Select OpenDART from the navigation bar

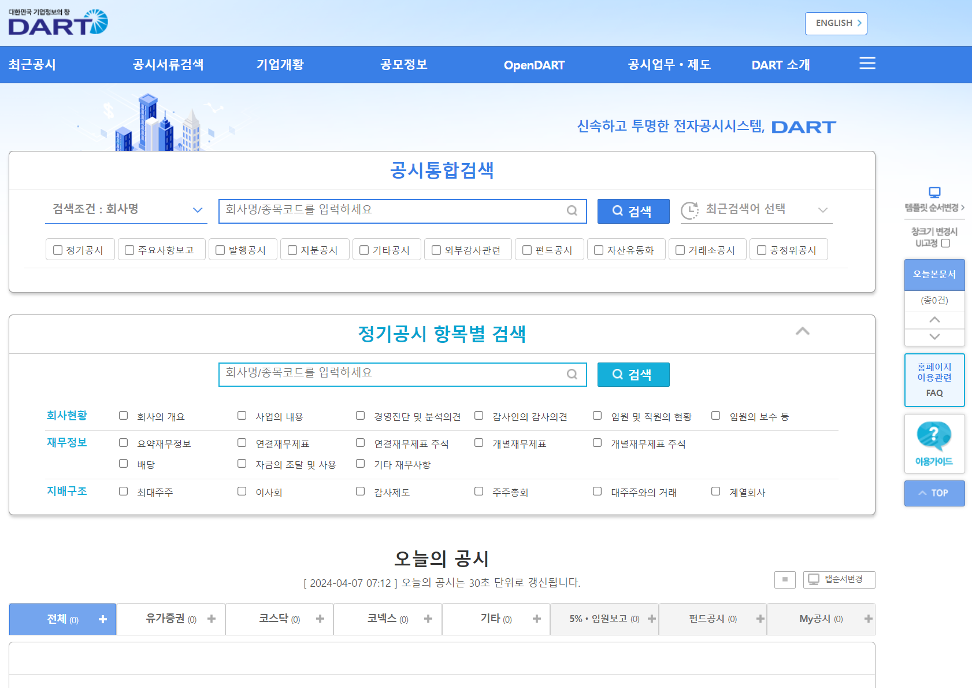(535, 65)
